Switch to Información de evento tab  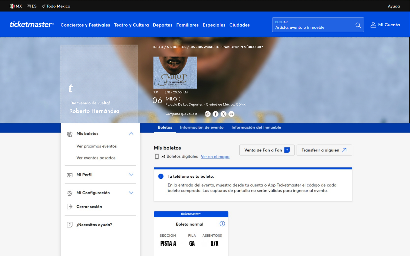(202, 127)
